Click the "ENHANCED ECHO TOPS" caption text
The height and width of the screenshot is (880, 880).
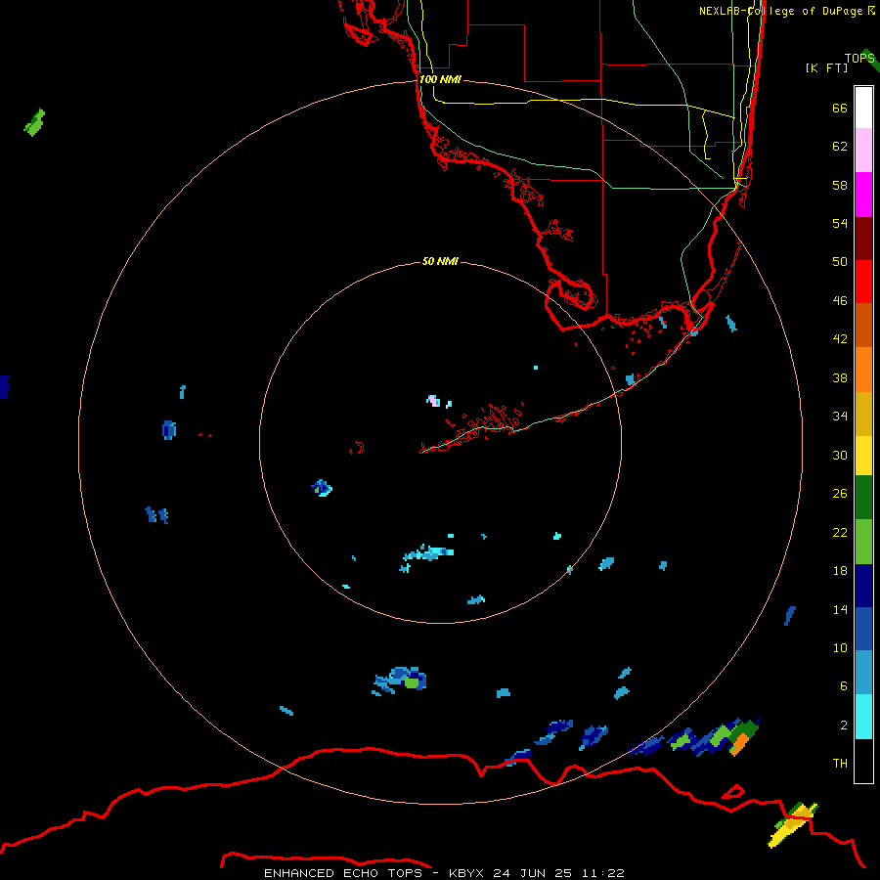(x=343, y=873)
